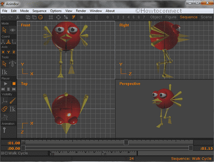Image resolution: width=214 pixels, height=162 pixels.
Task: Switch to Figure editor tab
Action: click(171, 17)
